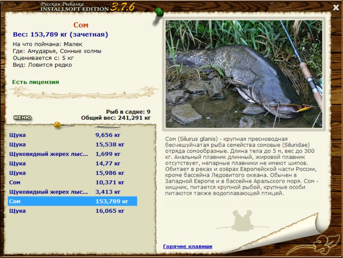This screenshot has width=343, height=258.
Task: Select Щуковидный жерех 1,699 кг entry
Action: (72, 154)
